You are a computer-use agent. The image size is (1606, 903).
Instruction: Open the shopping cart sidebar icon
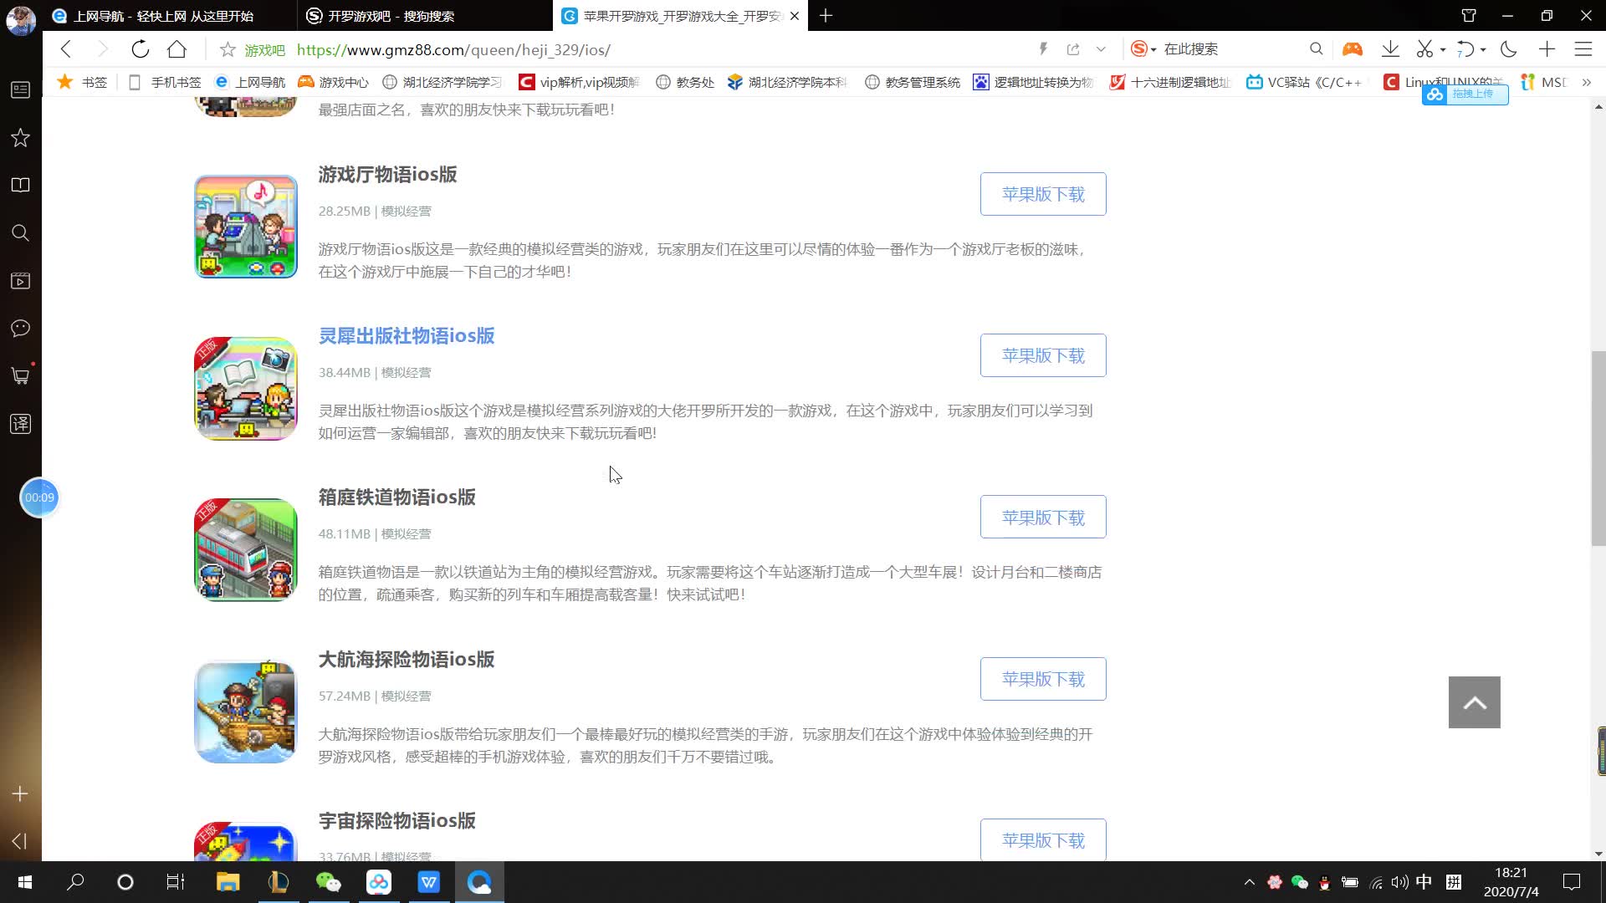click(20, 375)
